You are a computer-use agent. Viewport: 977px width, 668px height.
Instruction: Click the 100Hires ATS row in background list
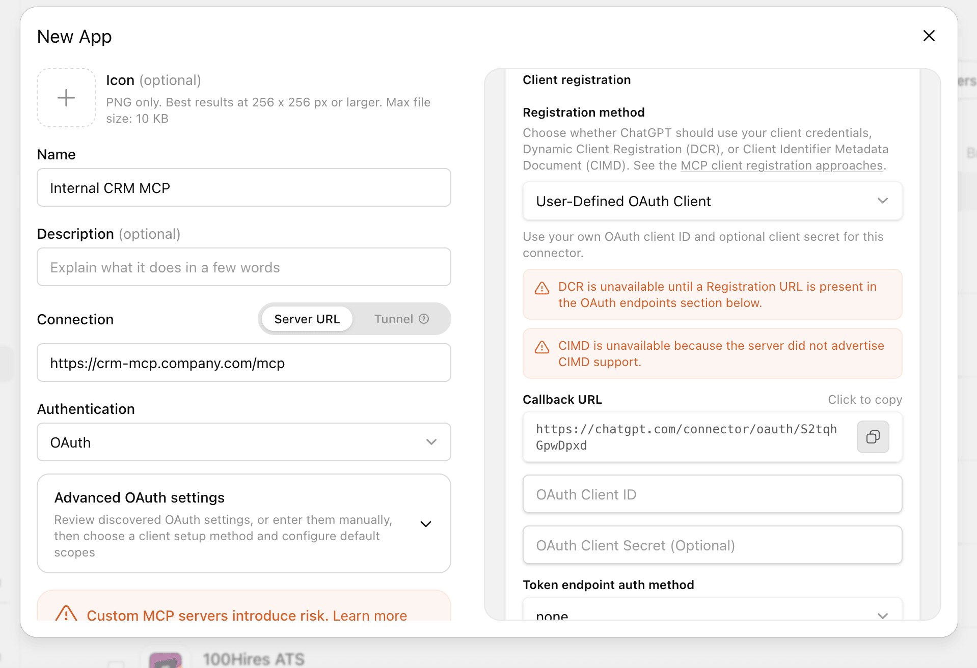click(x=254, y=659)
